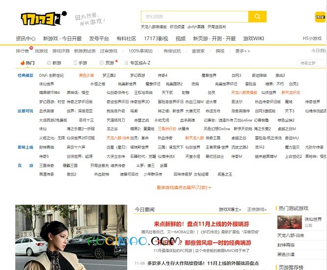Image resolution: width=327 pixels, height=270 pixels.
Task: Open 剑网3 game link
Action: 236,75
